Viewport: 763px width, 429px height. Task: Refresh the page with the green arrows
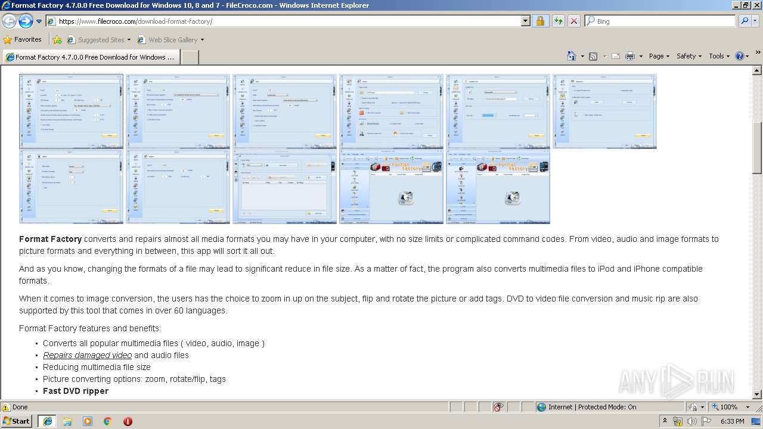558,21
